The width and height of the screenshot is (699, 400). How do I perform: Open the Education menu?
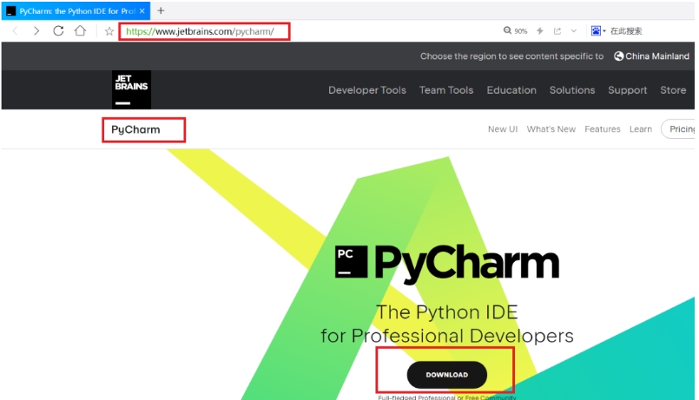511,90
